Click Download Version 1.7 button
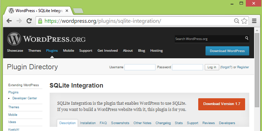This screenshot has width=262, height=131. 222,104
